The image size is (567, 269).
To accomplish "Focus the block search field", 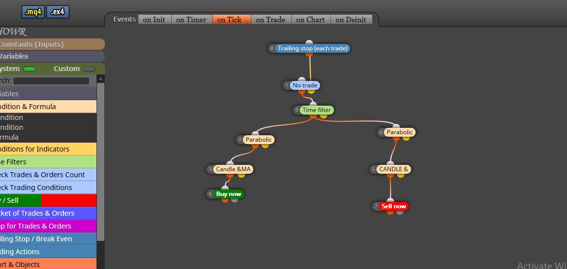I will (51, 81).
